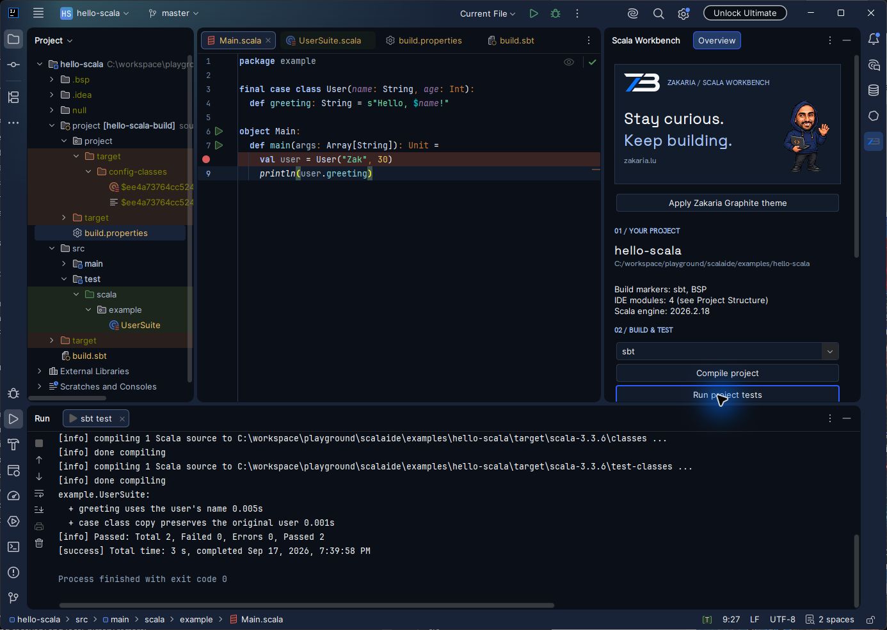This screenshot has width=887, height=630.
Task: Open the Debug tool window in left stripe
Action: coord(13,393)
